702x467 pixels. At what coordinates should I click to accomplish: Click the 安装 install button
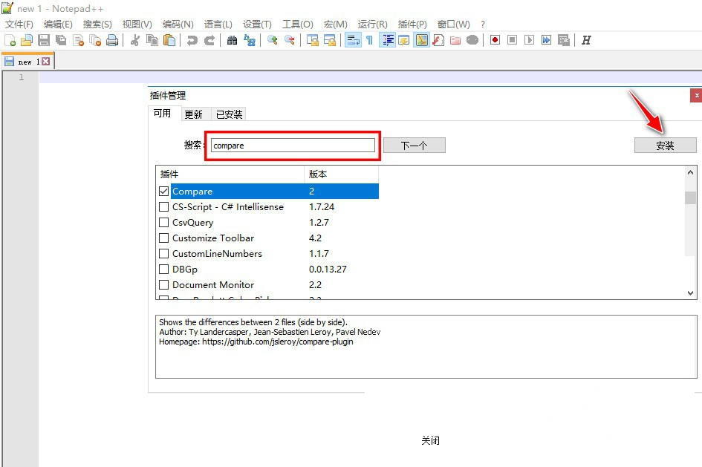click(666, 146)
